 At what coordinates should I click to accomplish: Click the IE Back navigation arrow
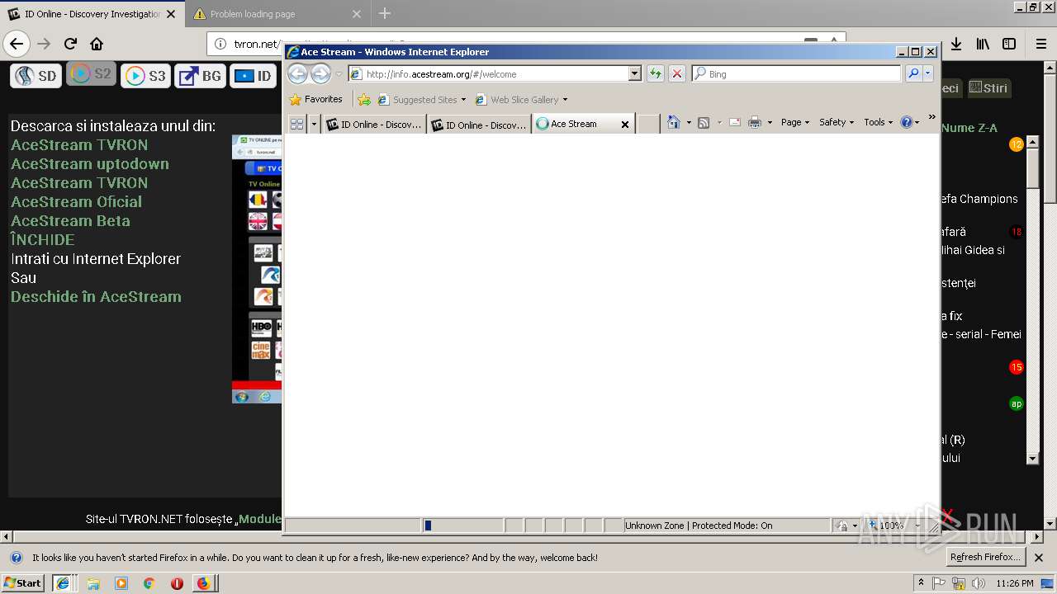point(297,74)
